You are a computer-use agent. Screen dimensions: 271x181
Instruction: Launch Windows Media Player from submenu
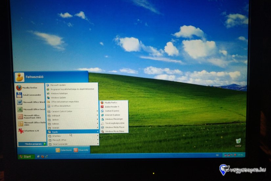click(114, 127)
